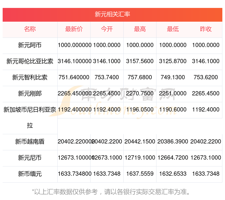This screenshot has width=225, height=200.
Task: Click the low value 3125.8700
Action: click(173, 61)
